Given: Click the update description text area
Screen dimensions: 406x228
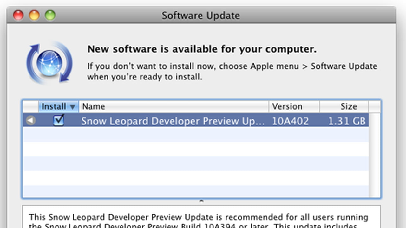Looking at the screenshot, I should pyautogui.click(x=201, y=217).
